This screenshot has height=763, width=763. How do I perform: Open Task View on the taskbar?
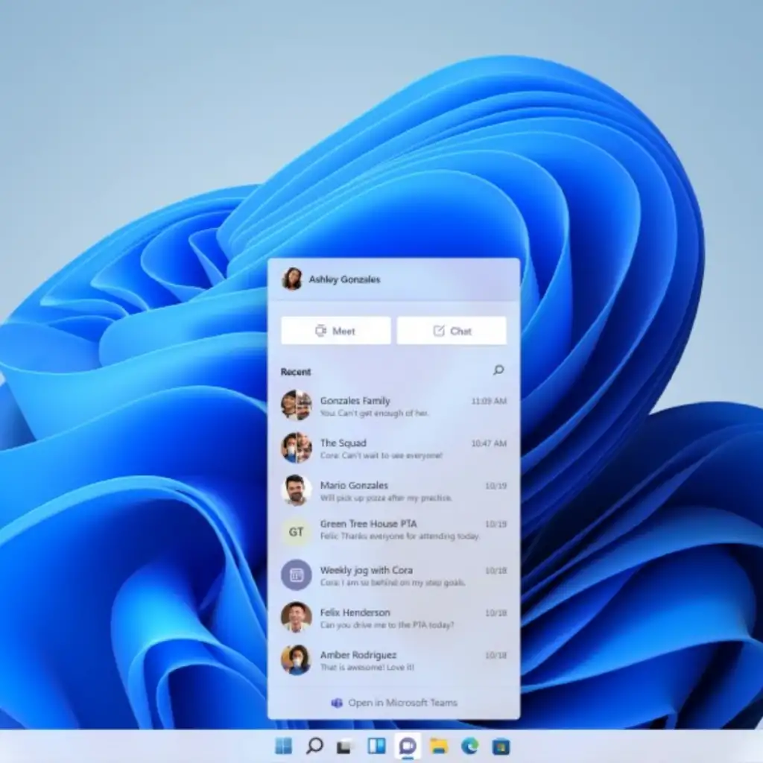[x=345, y=746]
